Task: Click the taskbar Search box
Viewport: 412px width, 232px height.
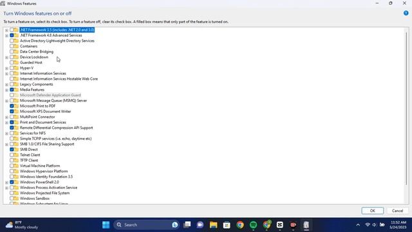Action: [146, 225]
